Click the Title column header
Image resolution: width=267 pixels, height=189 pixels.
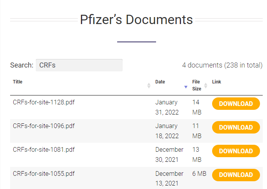(18, 82)
